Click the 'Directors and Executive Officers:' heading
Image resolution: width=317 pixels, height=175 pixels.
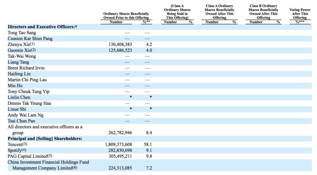point(42,27)
